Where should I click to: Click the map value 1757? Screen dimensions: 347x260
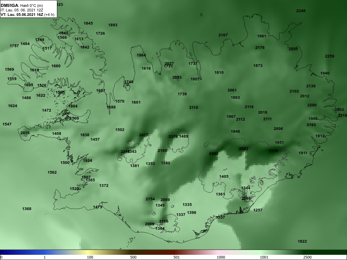tap(14, 46)
